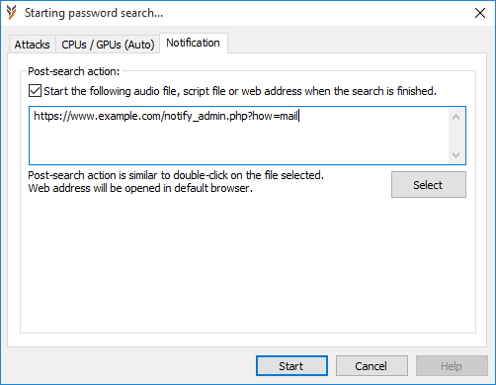Open the CPUs / GPUs (Auto) tab
The image size is (496, 385).
pyautogui.click(x=108, y=45)
